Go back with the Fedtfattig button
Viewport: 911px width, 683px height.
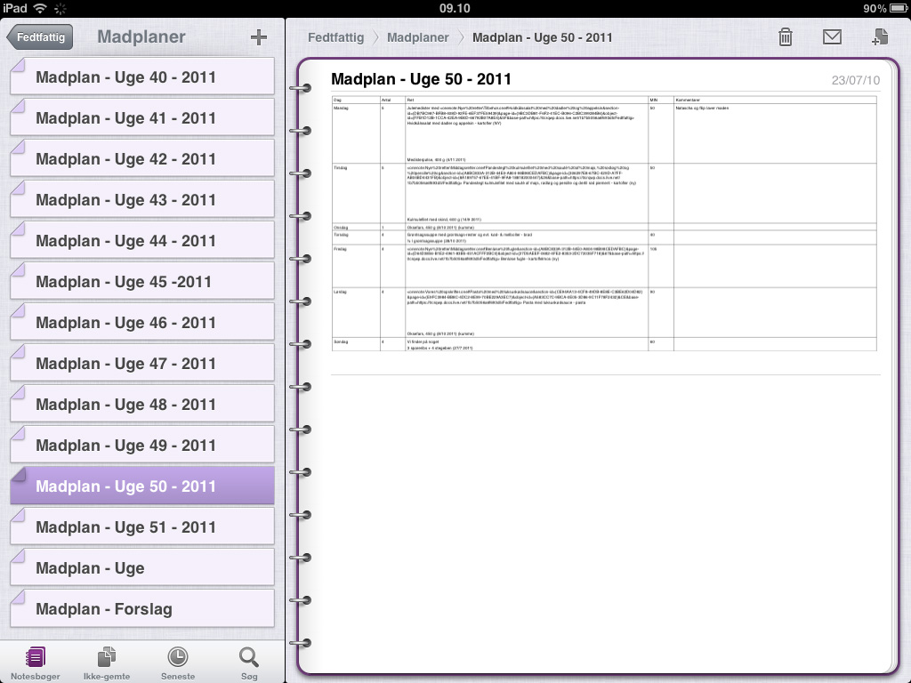[x=39, y=37]
